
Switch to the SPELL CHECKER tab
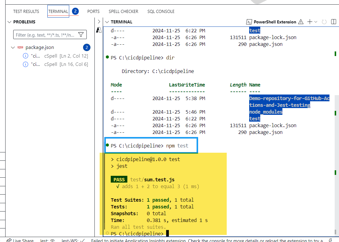123,11
